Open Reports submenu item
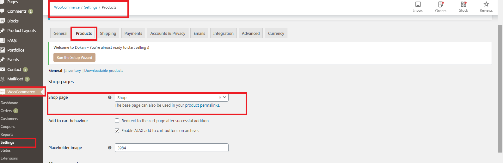The width and height of the screenshot is (503, 163). (7, 135)
